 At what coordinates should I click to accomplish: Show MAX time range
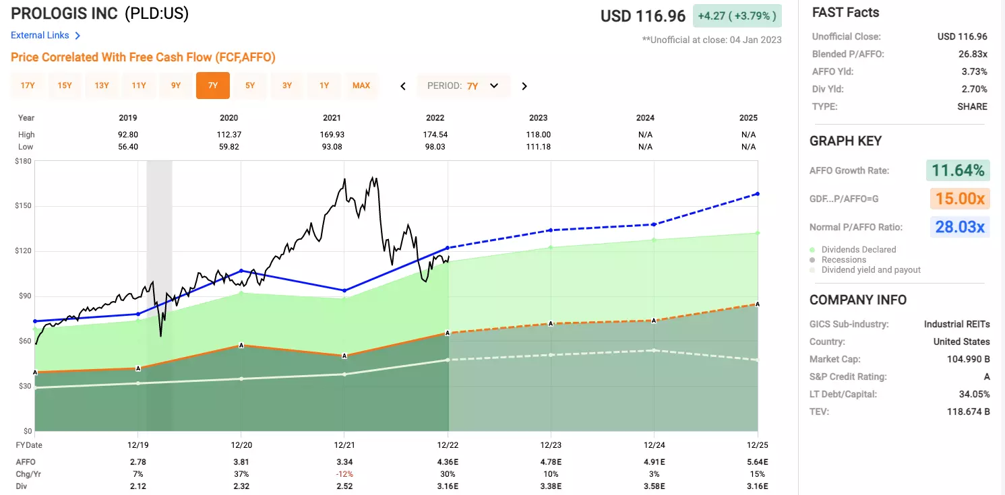pyautogui.click(x=361, y=86)
